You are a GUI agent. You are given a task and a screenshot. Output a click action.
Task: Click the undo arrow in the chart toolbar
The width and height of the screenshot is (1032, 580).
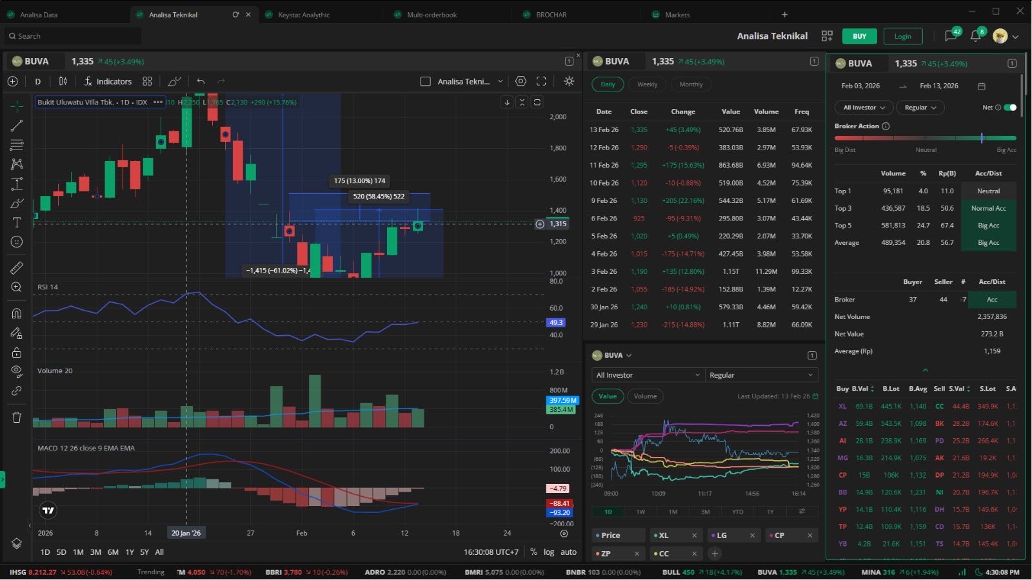(x=201, y=81)
